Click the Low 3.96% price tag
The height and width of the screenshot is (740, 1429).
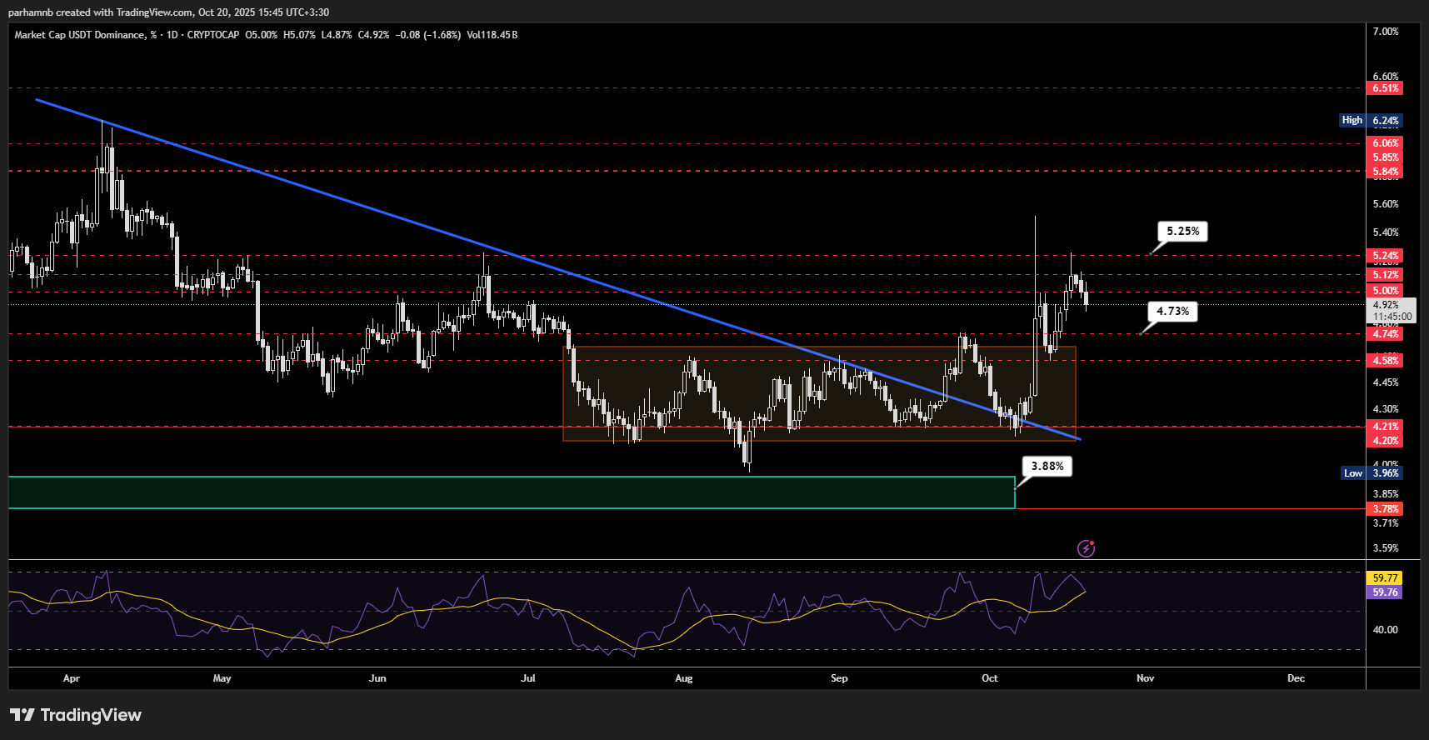tap(1372, 472)
